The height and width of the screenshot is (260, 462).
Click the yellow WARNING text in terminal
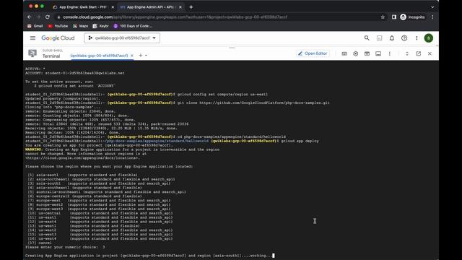[x=34, y=149]
